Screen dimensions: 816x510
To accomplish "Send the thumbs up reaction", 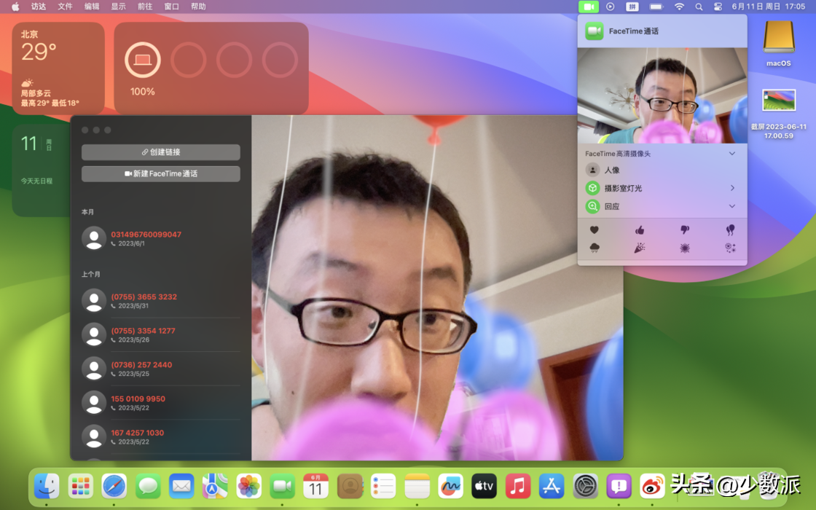I will click(640, 229).
